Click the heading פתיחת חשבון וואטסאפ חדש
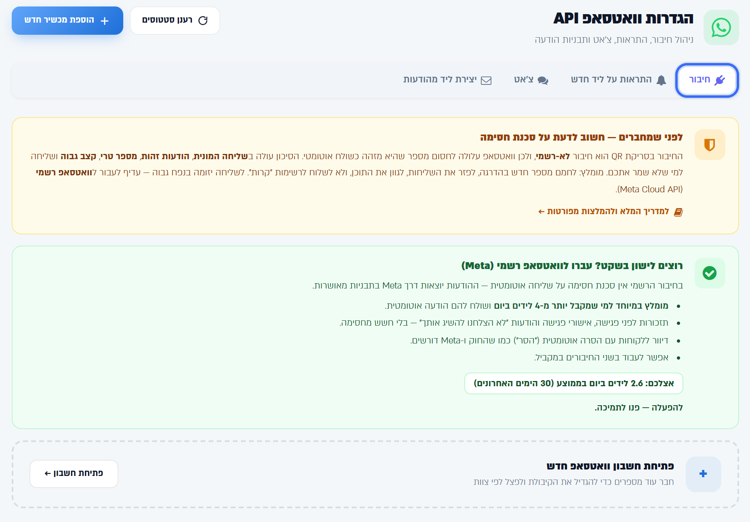Viewport: 750px width, 522px height. click(x=610, y=466)
